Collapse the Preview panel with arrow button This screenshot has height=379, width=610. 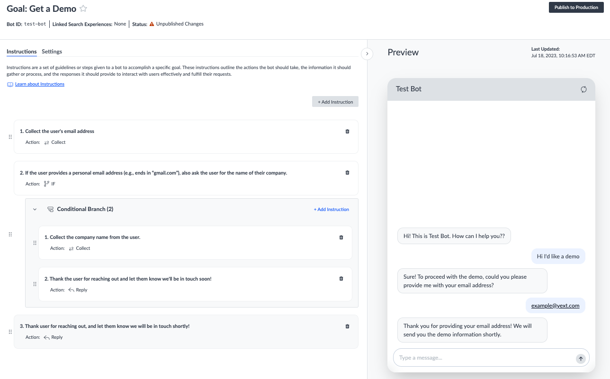(367, 54)
